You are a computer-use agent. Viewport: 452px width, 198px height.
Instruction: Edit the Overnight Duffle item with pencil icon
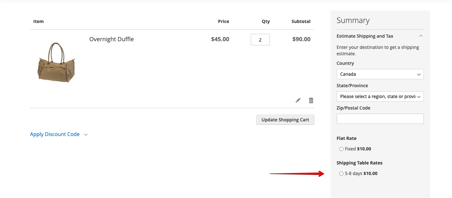(x=298, y=100)
